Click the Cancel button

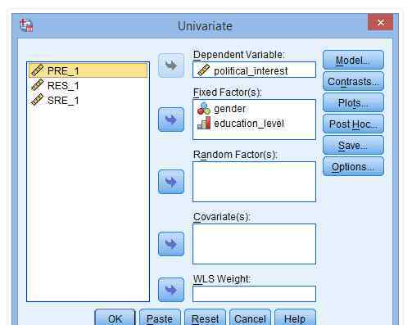point(250,318)
